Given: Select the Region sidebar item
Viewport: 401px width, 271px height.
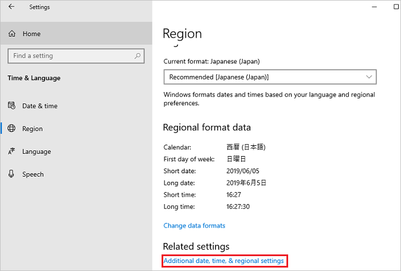Looking at the screenshot, I should (x=76, y=129).
